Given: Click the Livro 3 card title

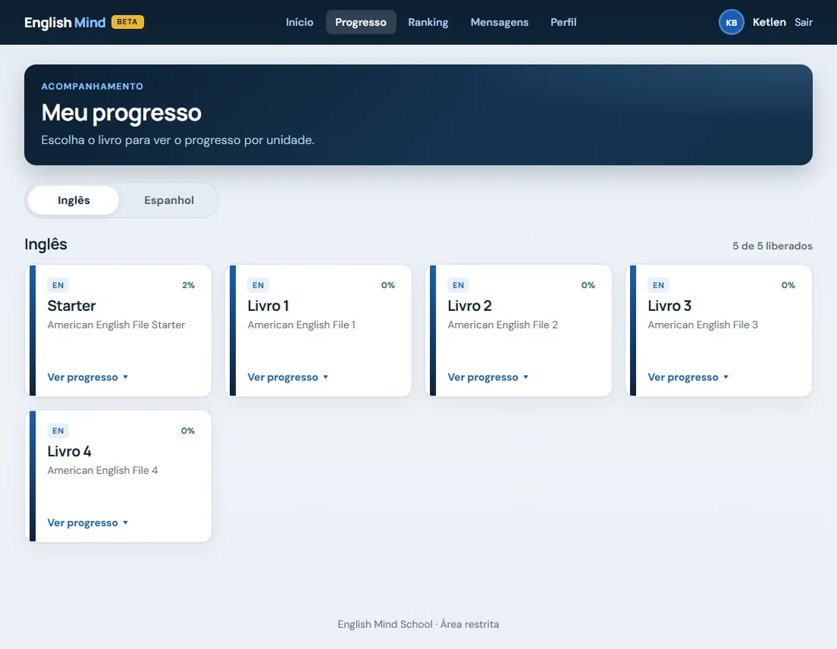Looking at the screenshot, I should click(x=670, y=305).
